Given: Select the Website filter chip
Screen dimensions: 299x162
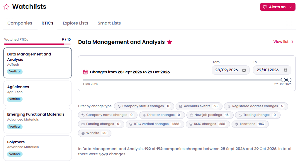Looking at the screenshot, I should [x=95, y=133].
